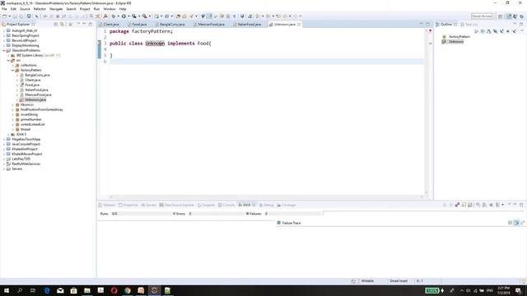Open the Mail app from taskbar
527x296 pixels.
[x=60, y=290]
